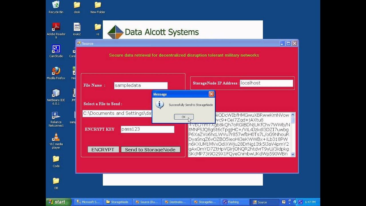Switch to StorageNo... taskbar item

point(205,202)
